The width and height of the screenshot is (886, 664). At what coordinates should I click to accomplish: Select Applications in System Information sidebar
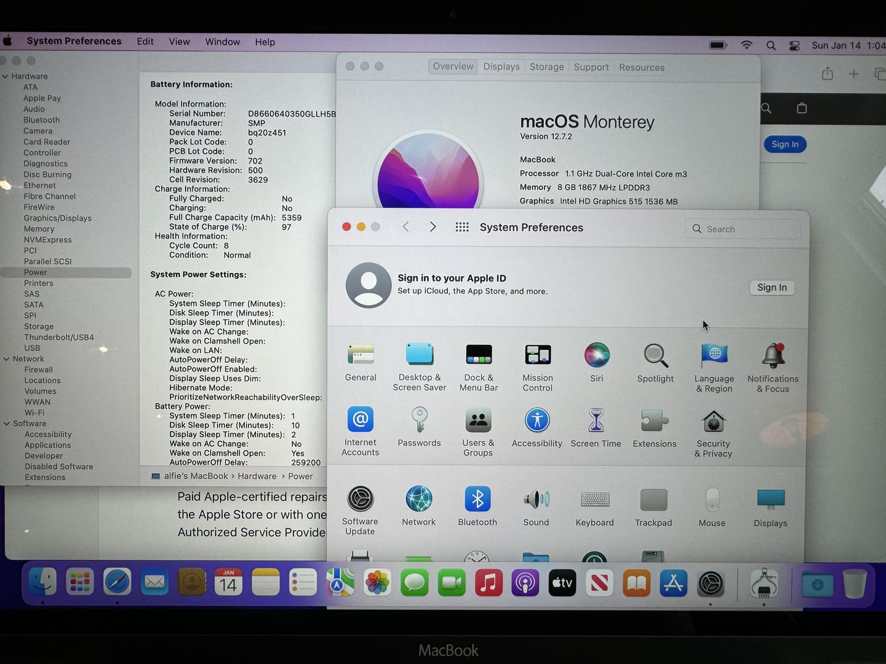(x=48, y=445)
